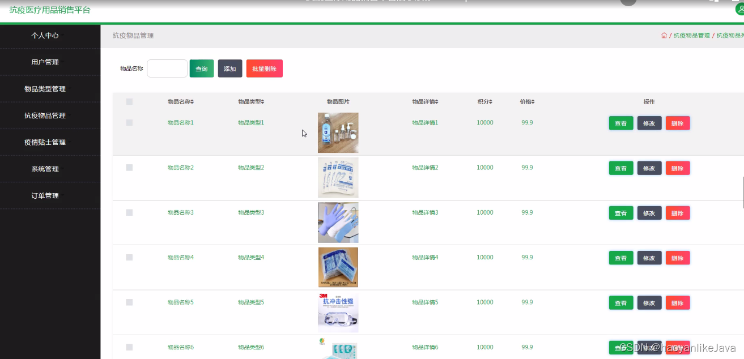Sort table by 物品类型 column arrows

262,102
